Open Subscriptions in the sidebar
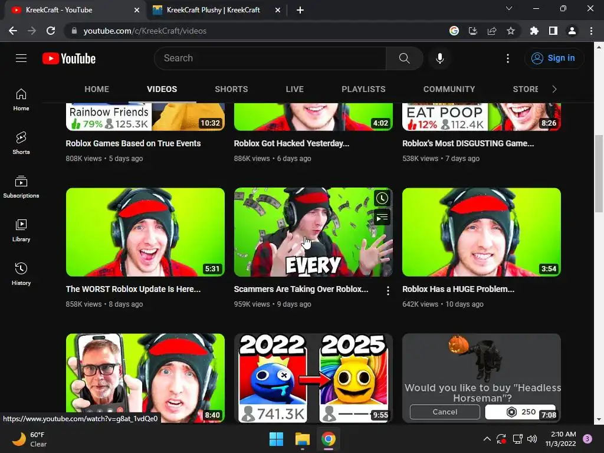The width and height of the screenshot is (604, 453). [x=21, y=186]
